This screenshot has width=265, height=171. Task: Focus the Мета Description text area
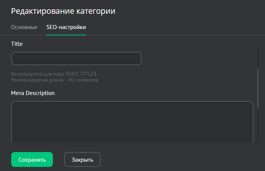(132, 121)
